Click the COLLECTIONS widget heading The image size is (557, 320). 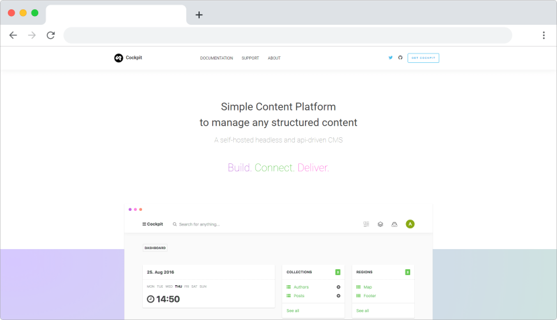click(x=299, y=272)
